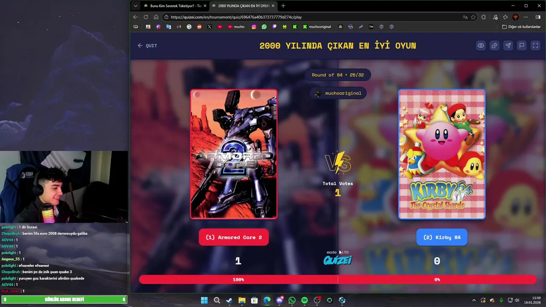Open the 'muchooriginal' Kick bookmark
The image size is (546, 307).
click(x=317, y=27)
